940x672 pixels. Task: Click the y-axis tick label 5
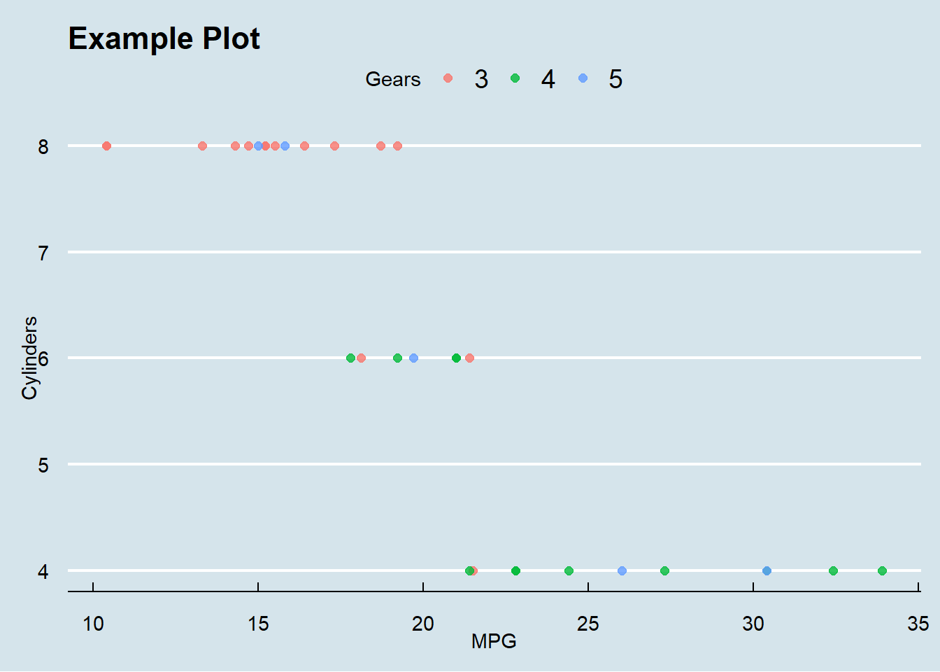[43, 465]
